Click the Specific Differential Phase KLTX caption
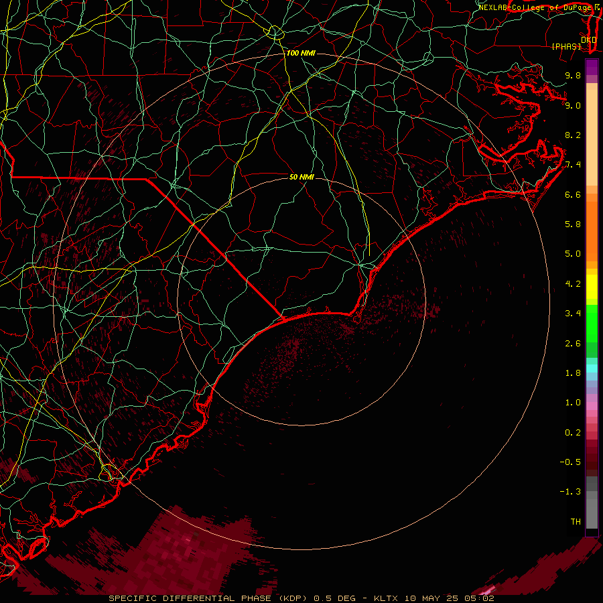Screen dimensions: 603x603 point(301,598)
